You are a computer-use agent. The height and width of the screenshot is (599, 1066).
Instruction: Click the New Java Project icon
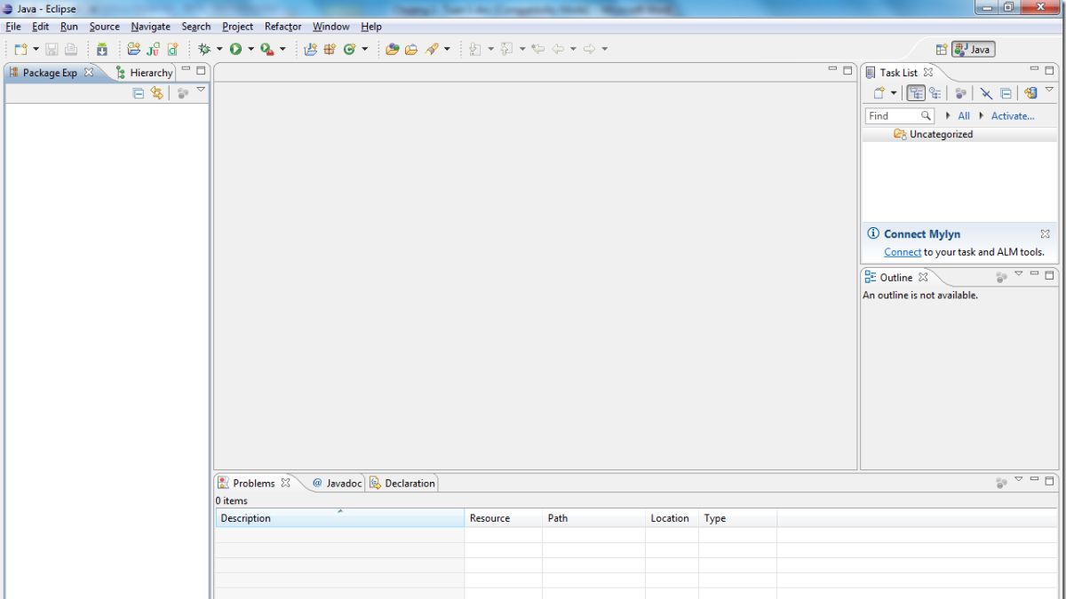pyautogui.click(x=134, y=50)
